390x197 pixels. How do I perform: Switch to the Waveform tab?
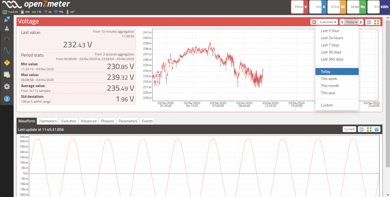(x=27, y=121)
